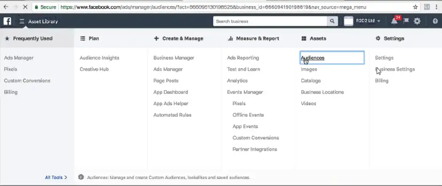Open Automated Rules
This screenshot has width=442, height=186.
[x=173, y=115]
